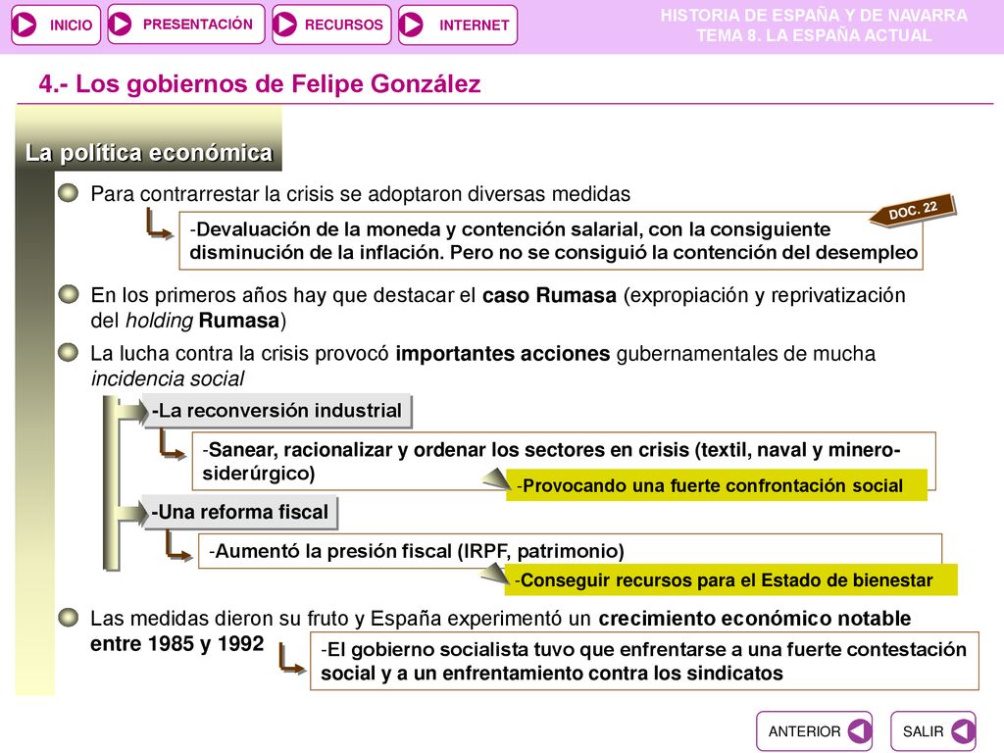This screenshot has height=753, width=1004.
Task: Click the 'Aumentó la presión fiscal' text box
Action: click(x=570, y=551)
